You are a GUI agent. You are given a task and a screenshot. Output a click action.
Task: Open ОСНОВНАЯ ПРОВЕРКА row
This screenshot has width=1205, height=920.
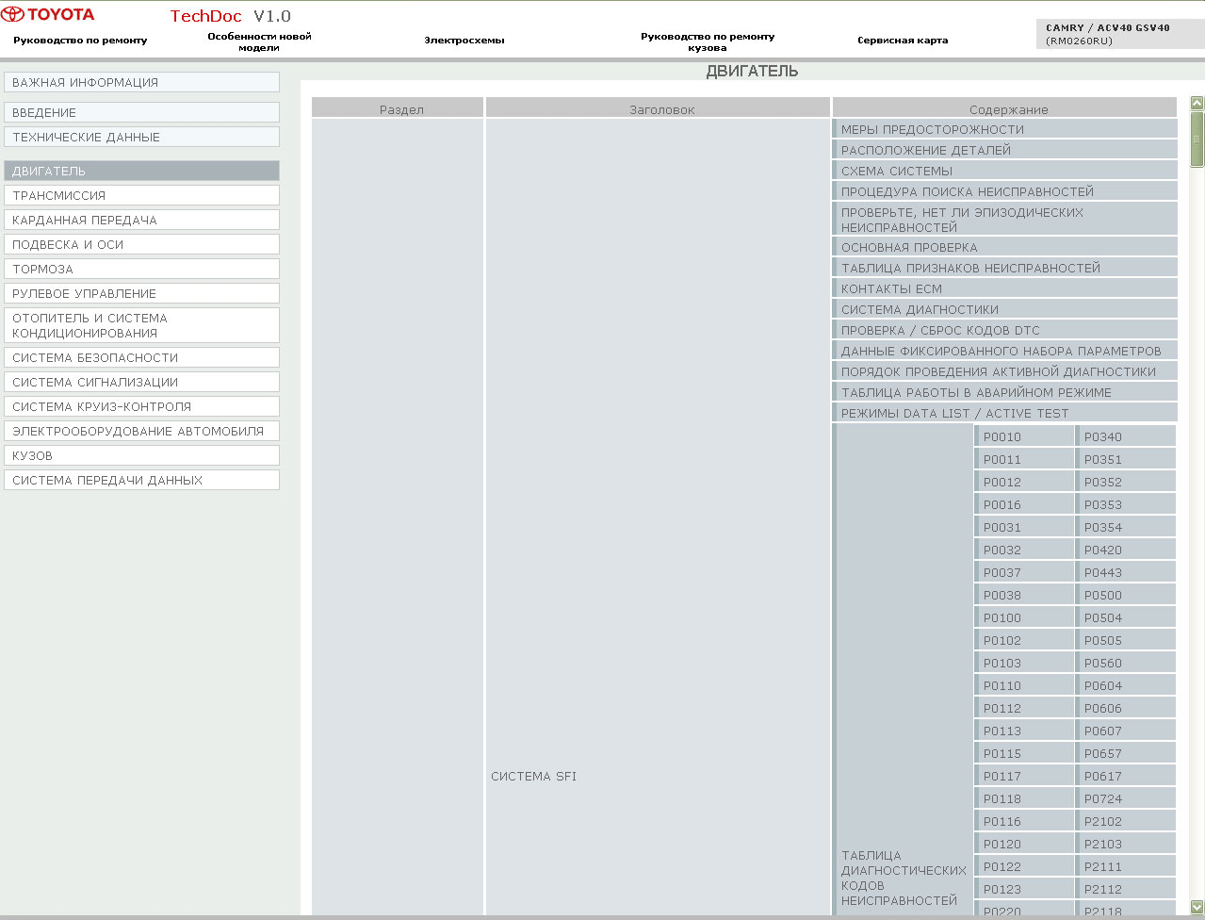pyautogui.click(x=1004, y=247)
